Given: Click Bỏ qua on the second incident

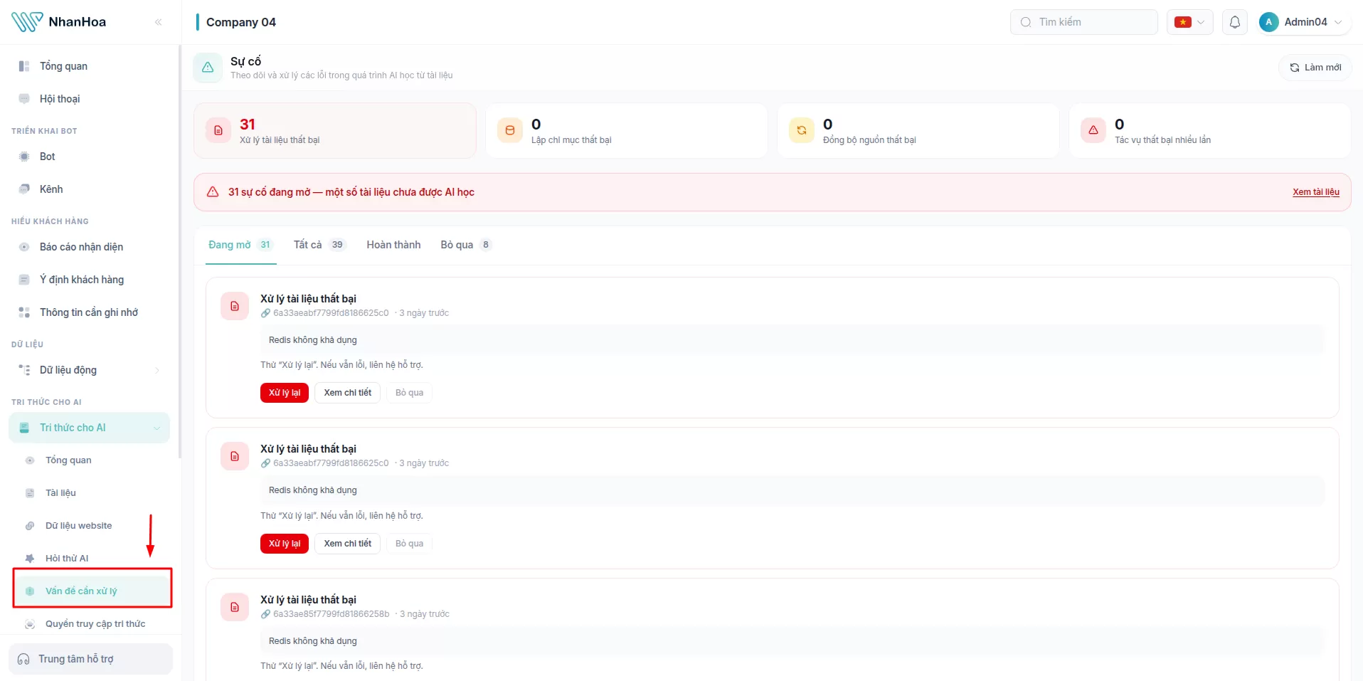Looking at the screenshot, I should [409, 544].
